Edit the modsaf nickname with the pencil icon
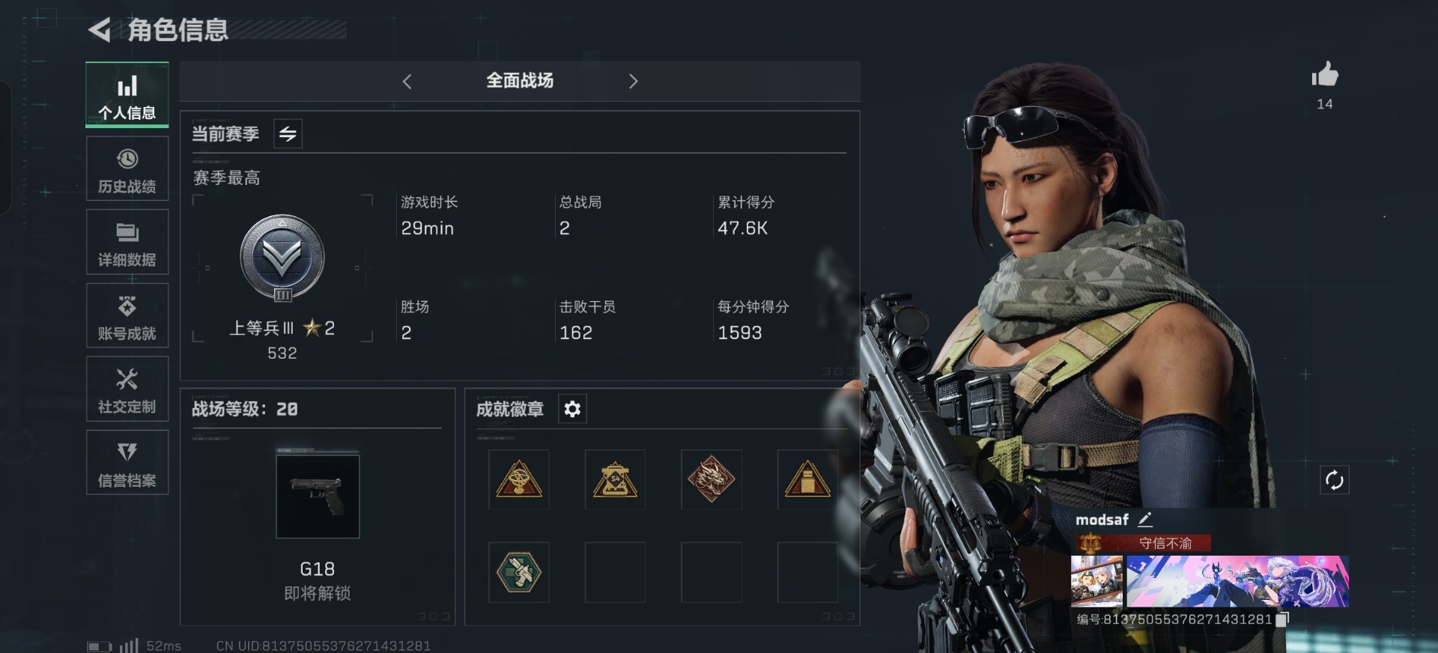The height and width of the screenshot is (653, 1438). pos(1145,519)
